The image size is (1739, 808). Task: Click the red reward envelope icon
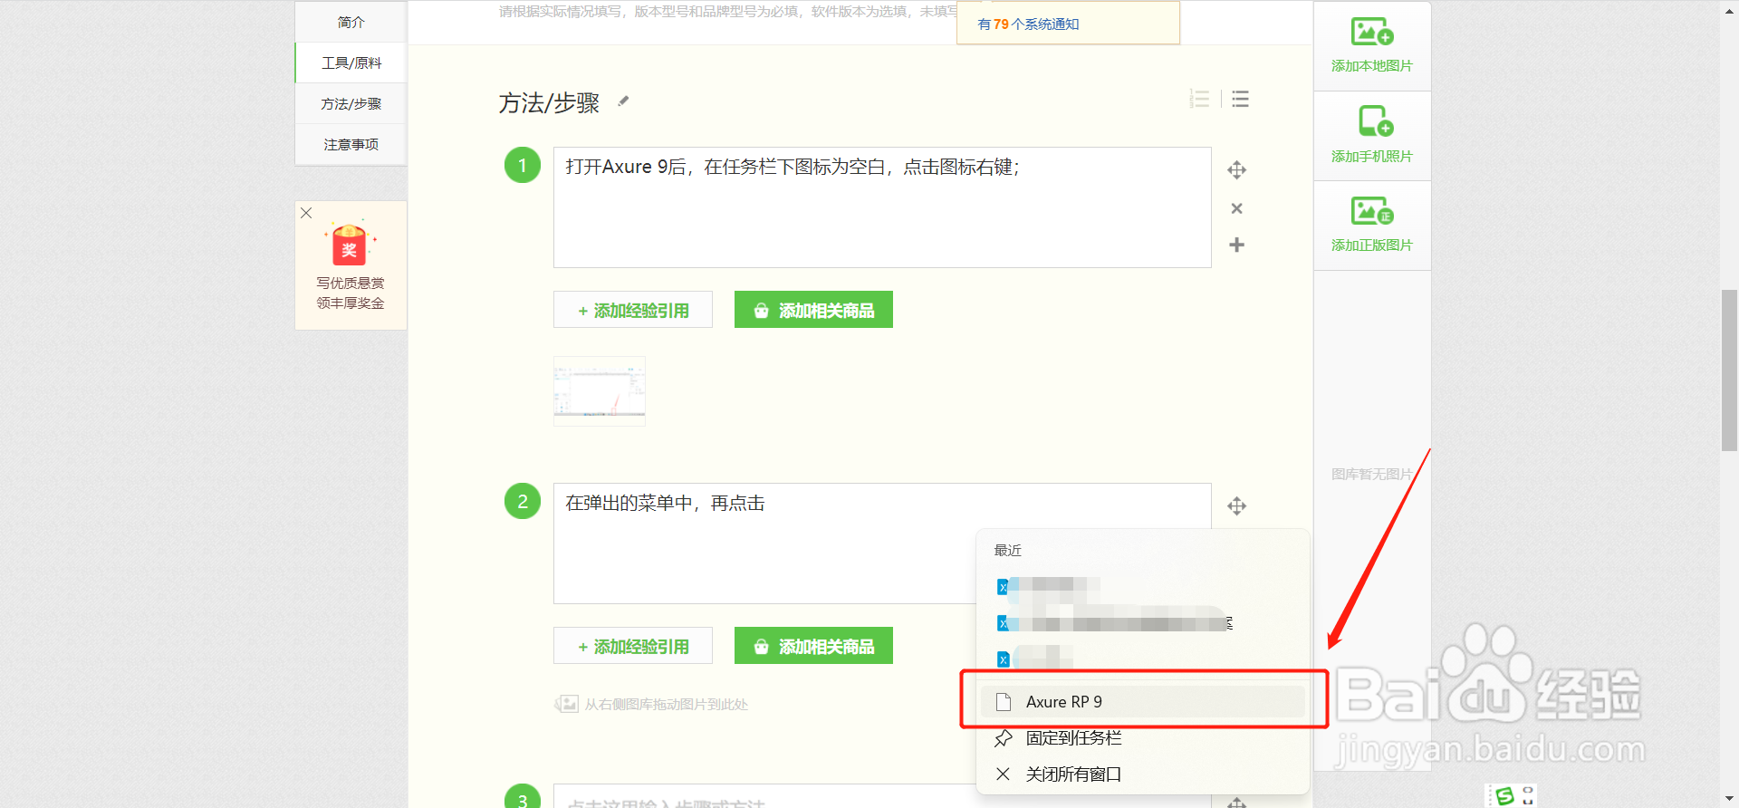coord(350,244)
